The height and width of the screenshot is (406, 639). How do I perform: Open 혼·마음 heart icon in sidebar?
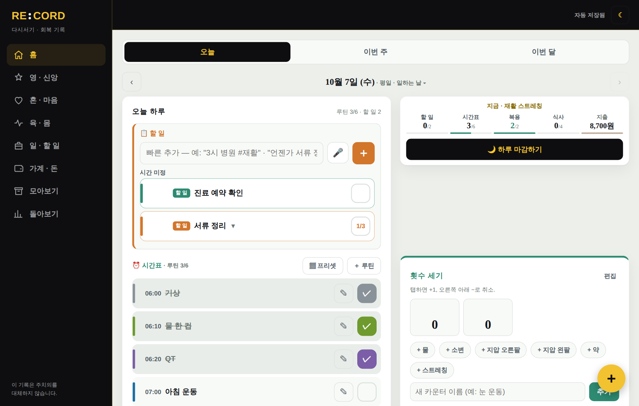click(x=19, y=100)
